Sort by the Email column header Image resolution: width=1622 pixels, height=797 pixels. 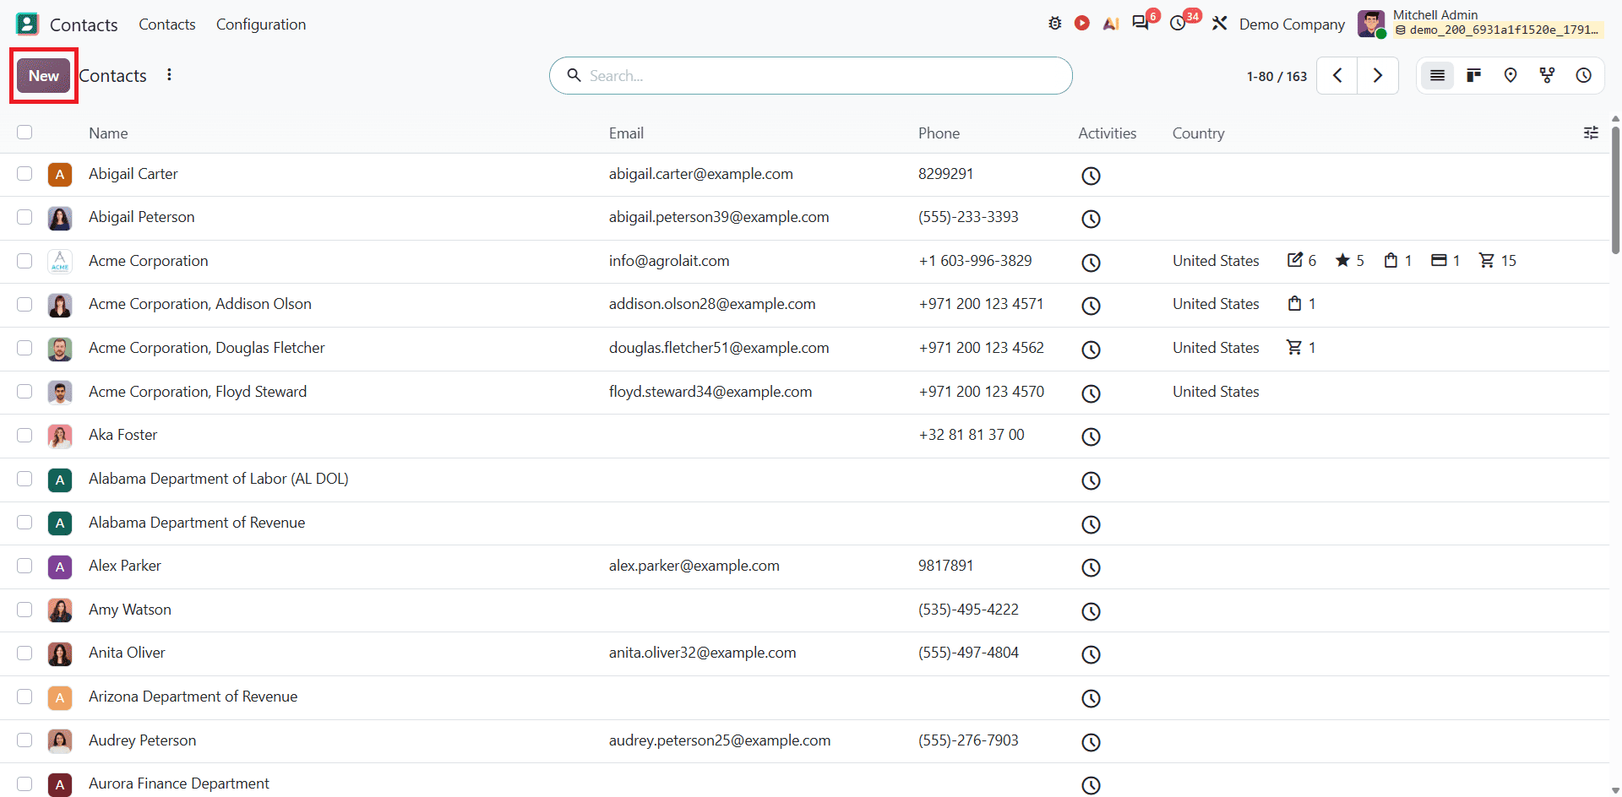(x=626, y=133)
